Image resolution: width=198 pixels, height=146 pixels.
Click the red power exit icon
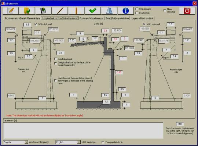point(187,11)
